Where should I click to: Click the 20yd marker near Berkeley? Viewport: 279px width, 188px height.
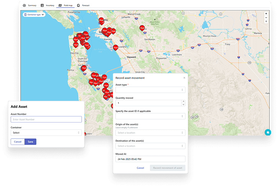[101, 20]
